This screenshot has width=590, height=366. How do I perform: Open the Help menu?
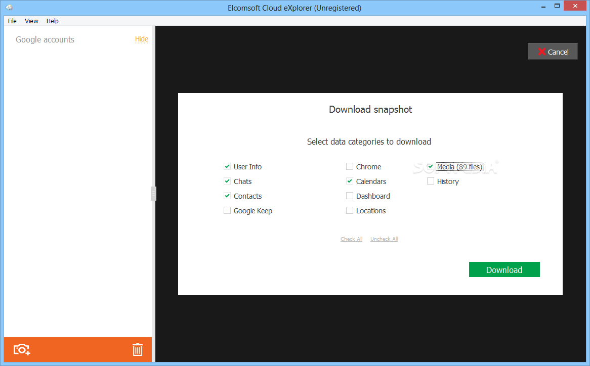(52, 21)
